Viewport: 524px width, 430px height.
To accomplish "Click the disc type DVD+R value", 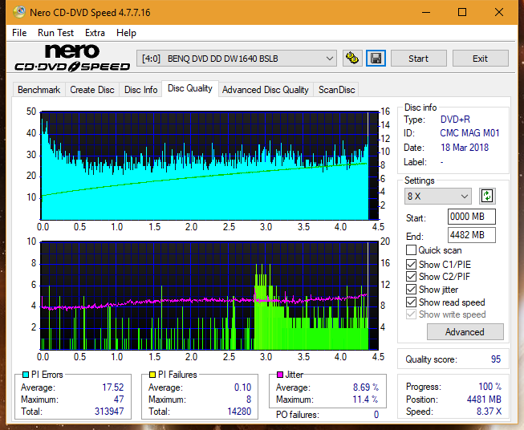I will [x=455, y=120].
